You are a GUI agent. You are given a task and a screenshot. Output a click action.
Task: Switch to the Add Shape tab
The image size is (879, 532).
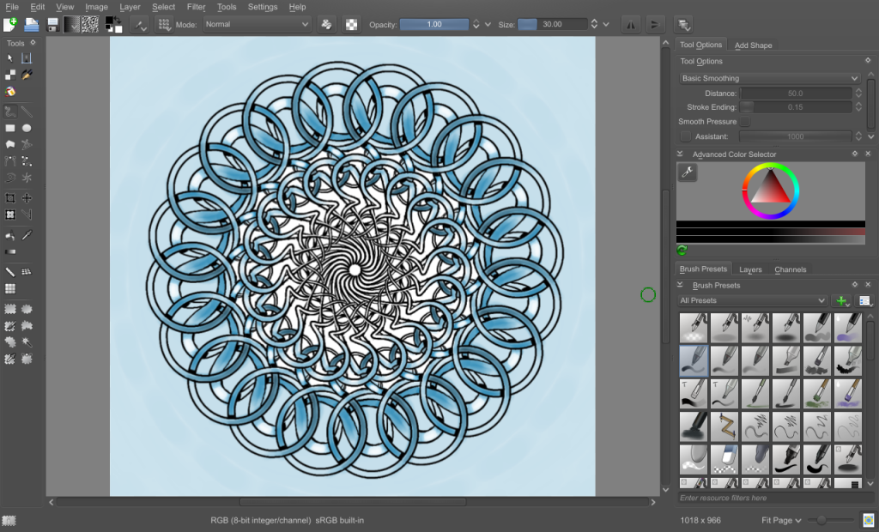click(x=753, y=45)
